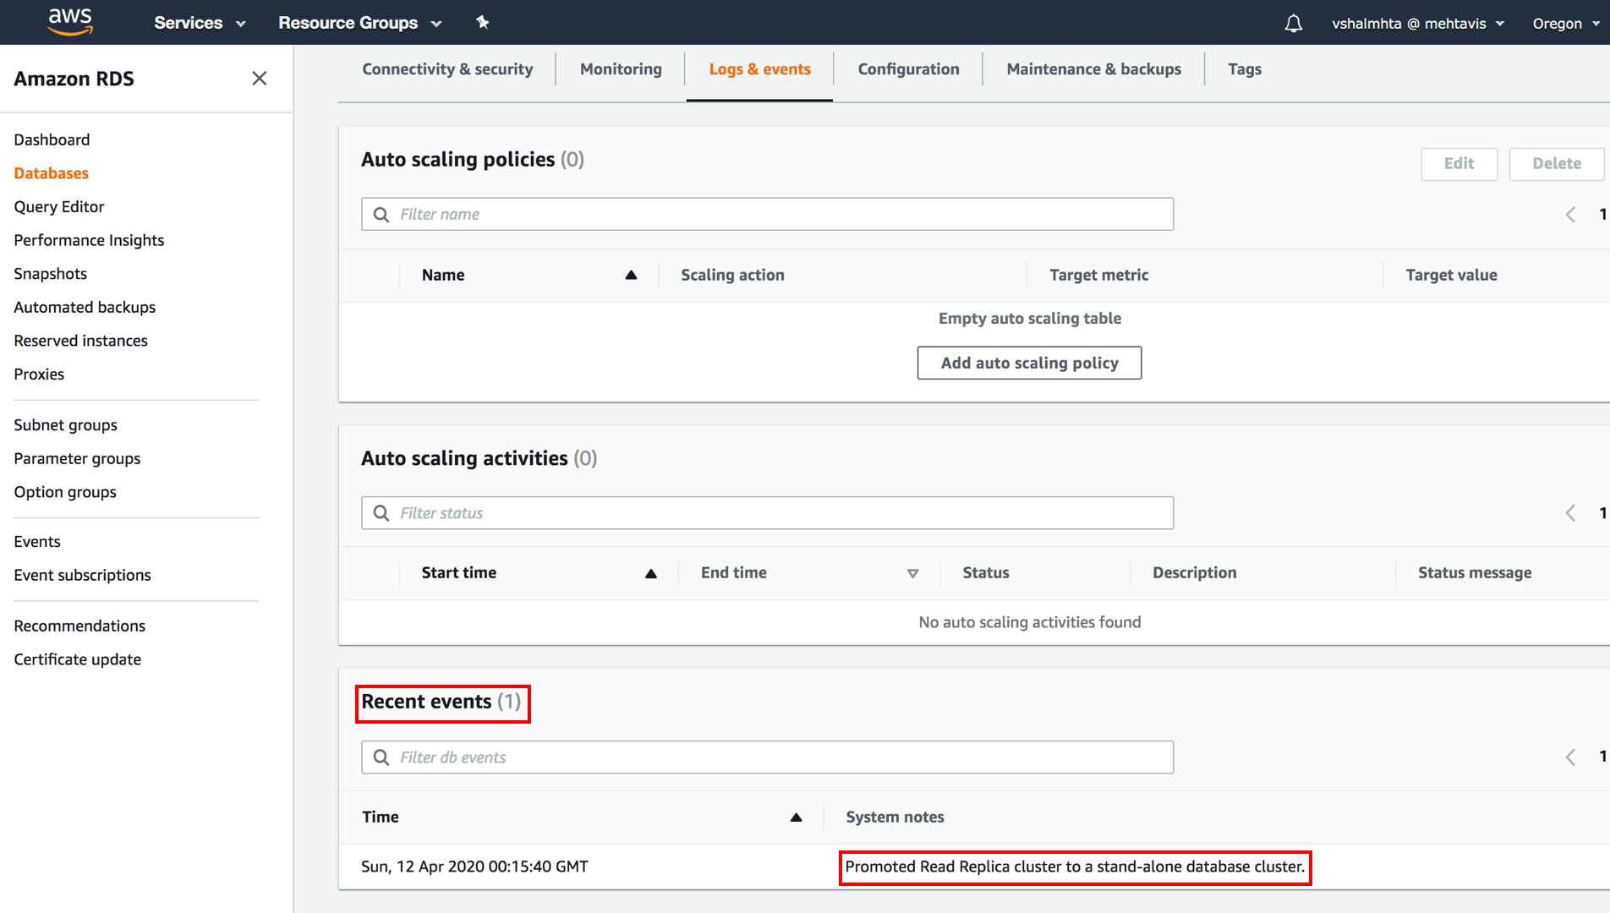Switch to the Tags tab
This screenshot has width=1610, height=913.
[1244, 69]
